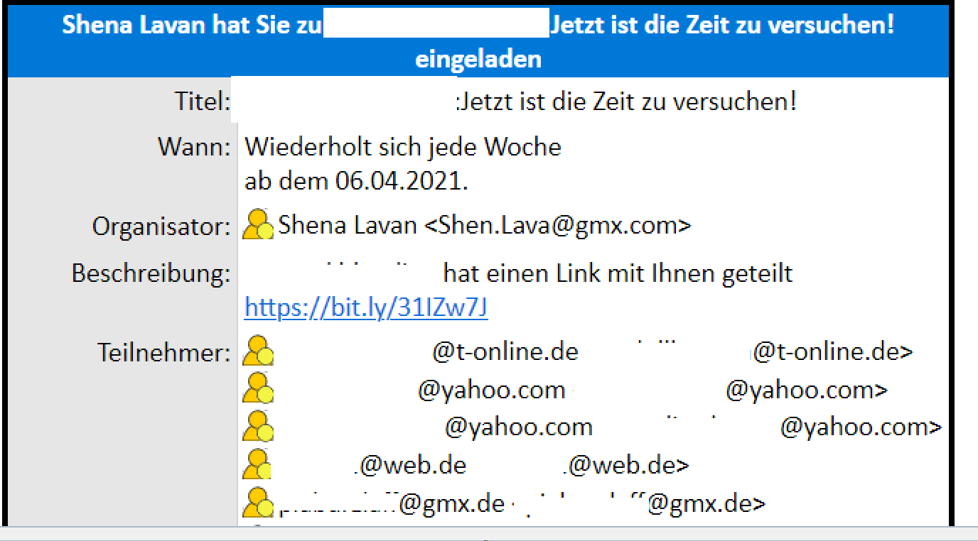
Task: Click the horizontal scrollbar along the bottom
Action: [x=489, y=534]
